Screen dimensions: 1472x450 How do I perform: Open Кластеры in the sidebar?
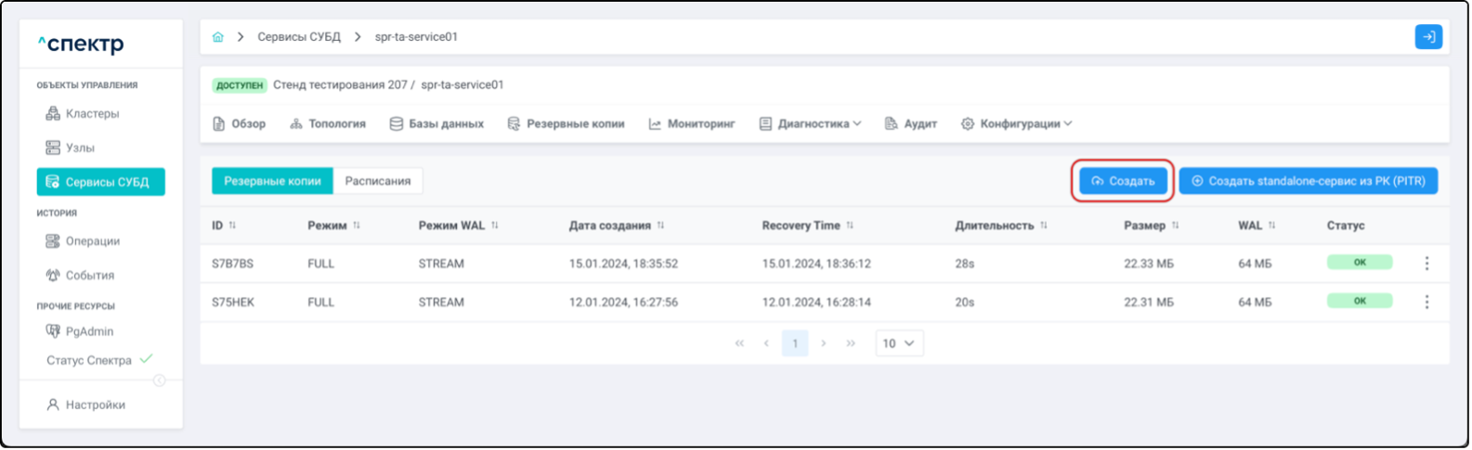click(91, 113)
